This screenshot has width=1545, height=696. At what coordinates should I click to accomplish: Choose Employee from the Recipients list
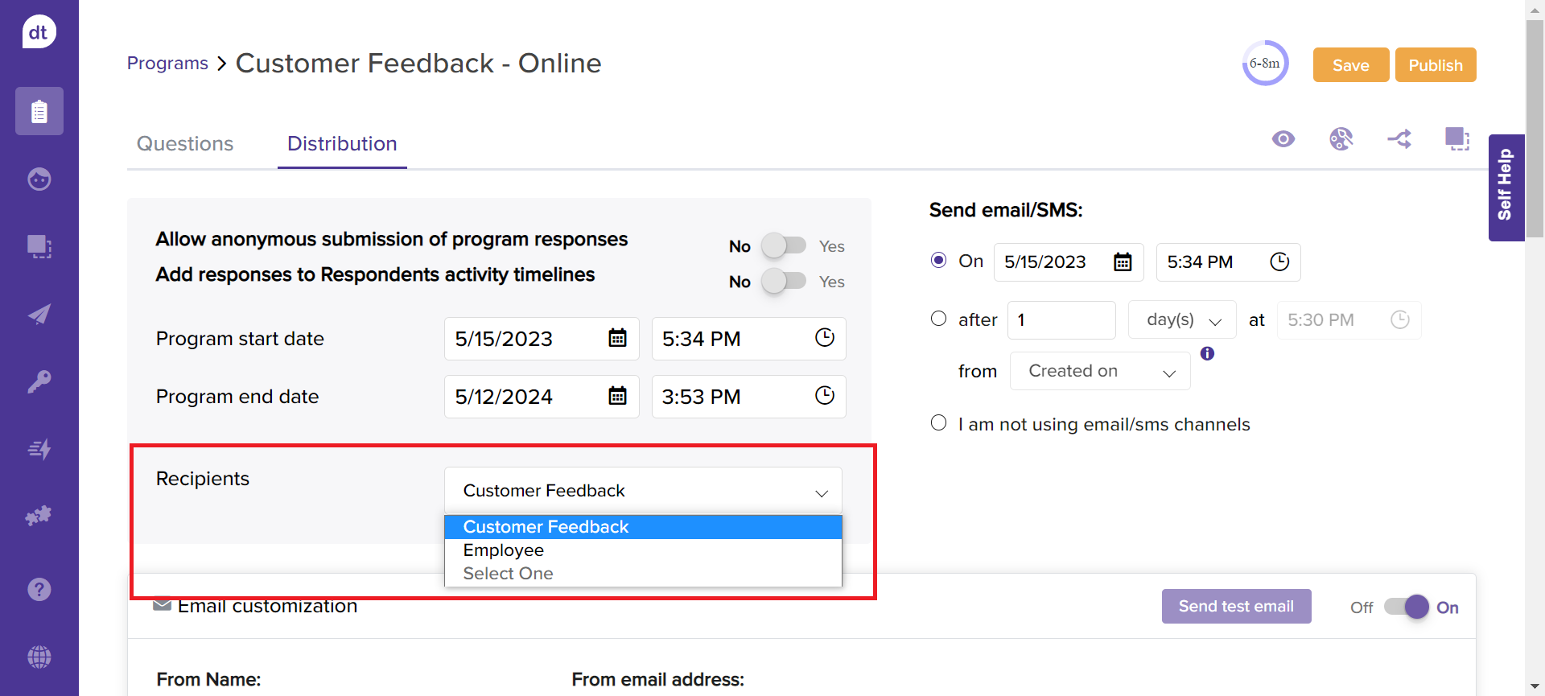pyautogui.click(x=504, y=550)
